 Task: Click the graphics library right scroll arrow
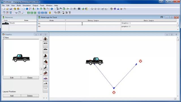pyautogui.click(x=47, y=98)
